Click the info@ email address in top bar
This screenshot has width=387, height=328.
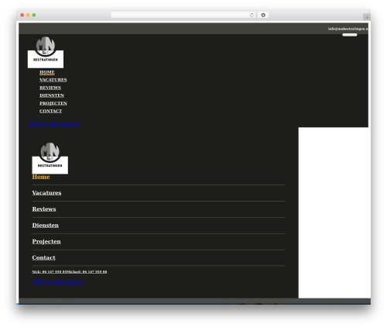coord(348,29)
